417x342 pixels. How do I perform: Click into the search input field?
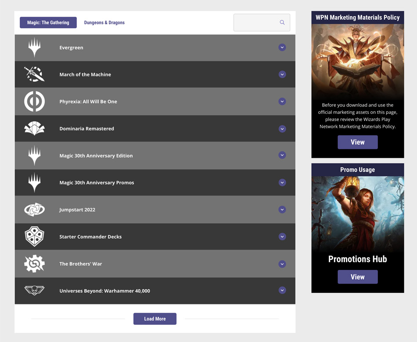click(x=256, y=22)
